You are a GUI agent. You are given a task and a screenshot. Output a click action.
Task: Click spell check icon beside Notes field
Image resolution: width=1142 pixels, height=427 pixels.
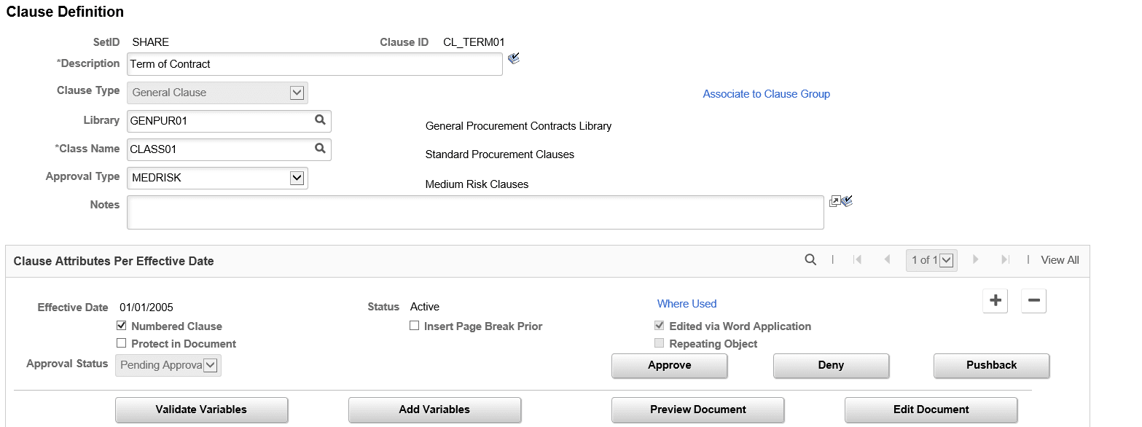click(x=847, y=201)
